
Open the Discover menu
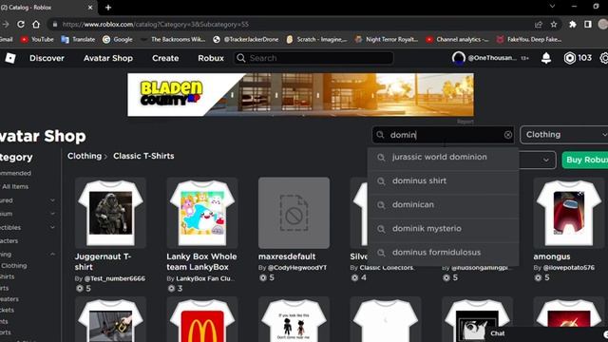[x=47, y=58]
